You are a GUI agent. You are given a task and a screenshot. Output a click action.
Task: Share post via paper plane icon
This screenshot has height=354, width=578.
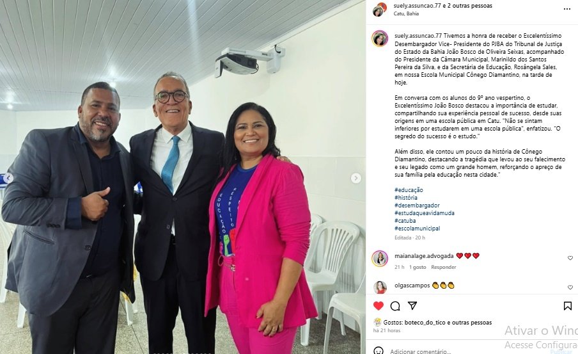(x=412, y=305)
